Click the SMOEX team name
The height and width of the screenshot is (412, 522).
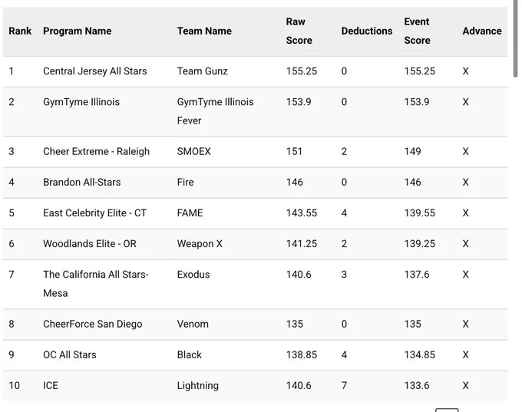click(193, 151)
